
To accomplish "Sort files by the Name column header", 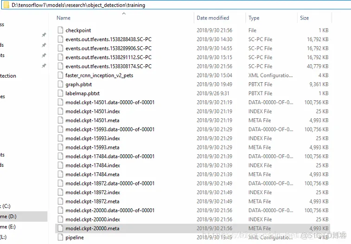I will 64,18.
